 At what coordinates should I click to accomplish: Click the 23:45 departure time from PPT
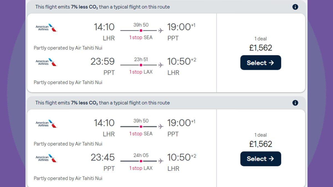(102, 158)
